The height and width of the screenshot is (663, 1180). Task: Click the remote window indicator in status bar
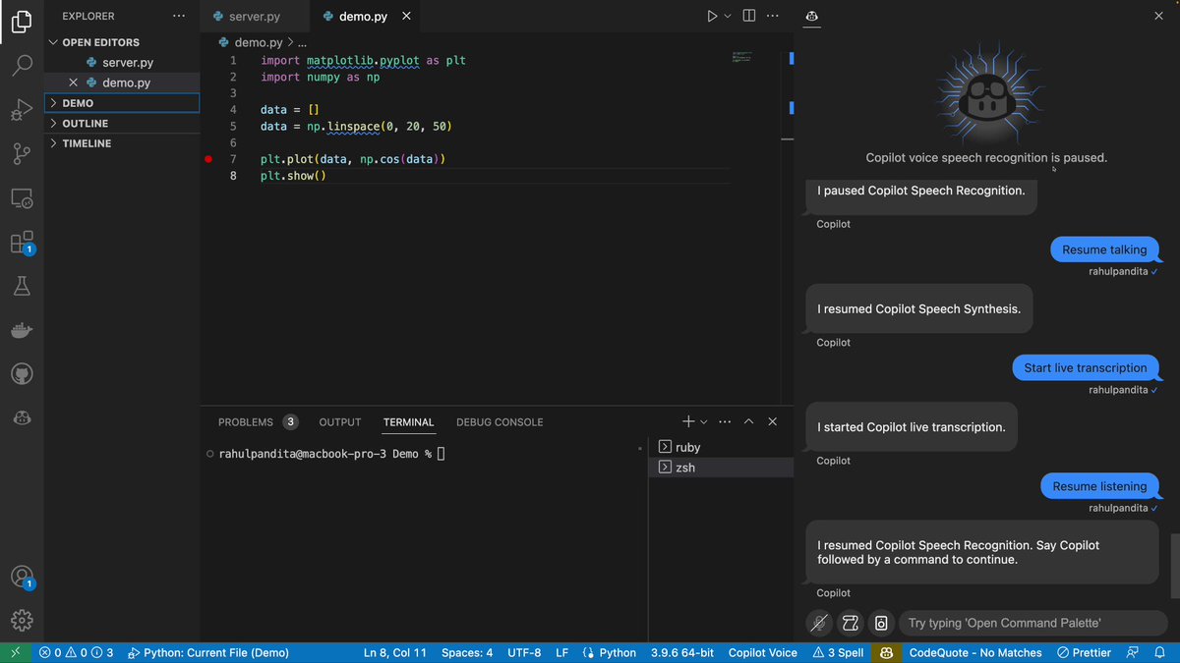[x=15, y=653]
